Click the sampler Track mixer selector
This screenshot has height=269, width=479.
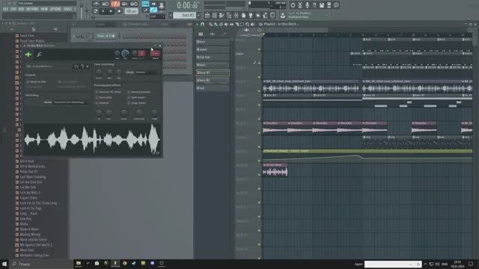tap(155, 54)
